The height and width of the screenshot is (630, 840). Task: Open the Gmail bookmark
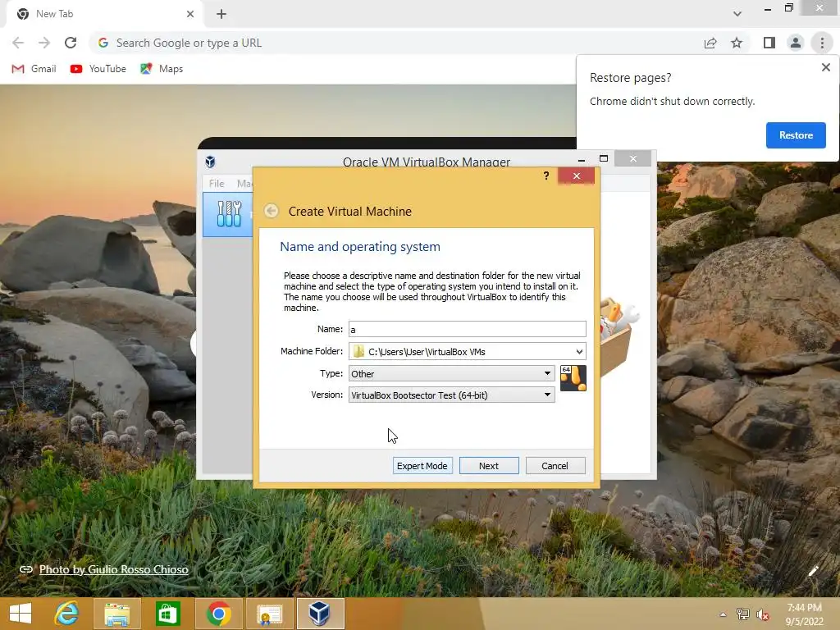34,69
